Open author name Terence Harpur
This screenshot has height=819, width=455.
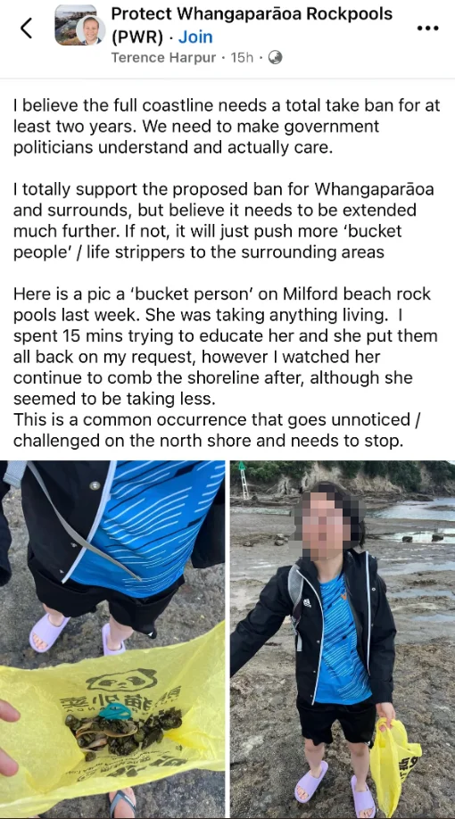point(163,57)
